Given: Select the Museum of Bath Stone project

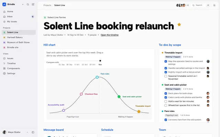Looking at the screenshot, I should point(19,42).
